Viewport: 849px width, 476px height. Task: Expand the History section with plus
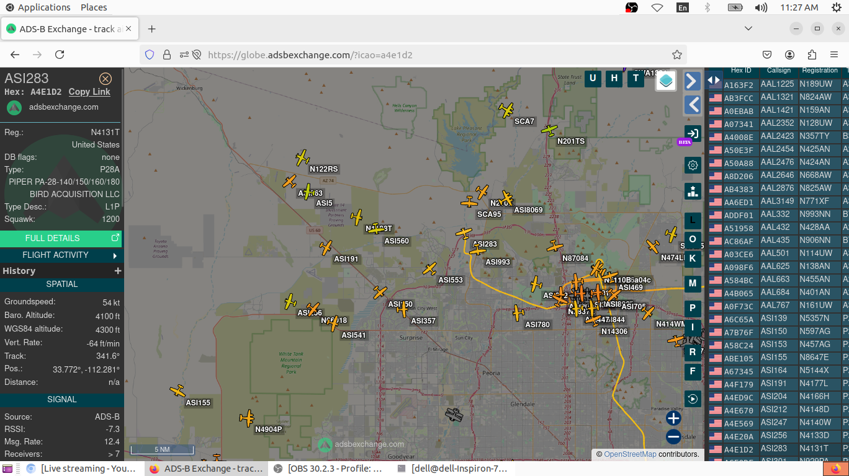tap(118, 271)
